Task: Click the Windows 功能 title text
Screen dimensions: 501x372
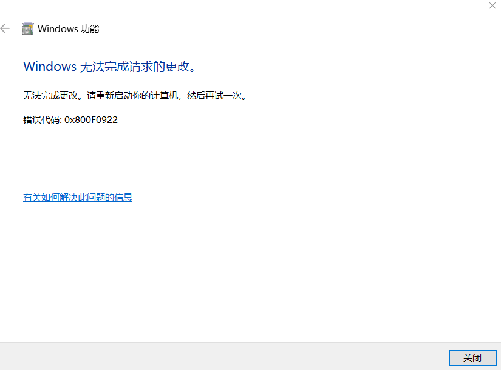Action: 69,28
